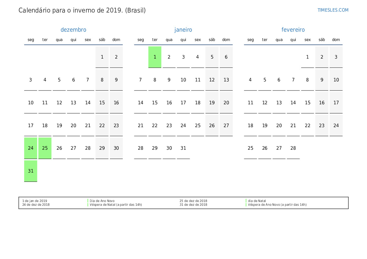
Task: Select February 1 in fevereiro
Action: [x=308, y=57]
